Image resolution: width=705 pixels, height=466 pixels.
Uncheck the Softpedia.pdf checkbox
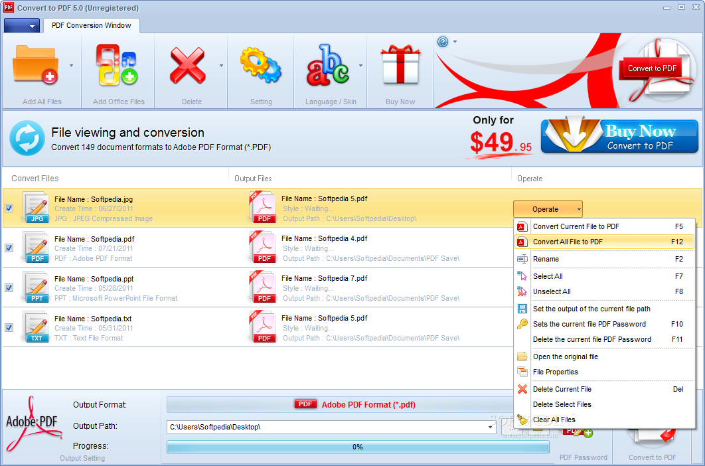click(9, 248)
